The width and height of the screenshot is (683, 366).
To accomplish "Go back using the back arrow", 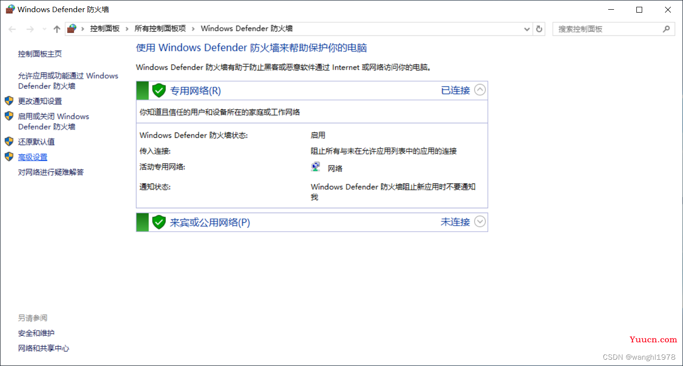I will tap(13, 29).
